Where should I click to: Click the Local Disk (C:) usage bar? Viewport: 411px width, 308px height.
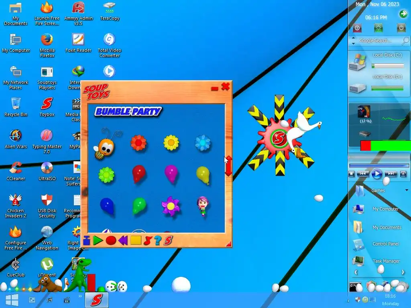[x=388, y=66]
